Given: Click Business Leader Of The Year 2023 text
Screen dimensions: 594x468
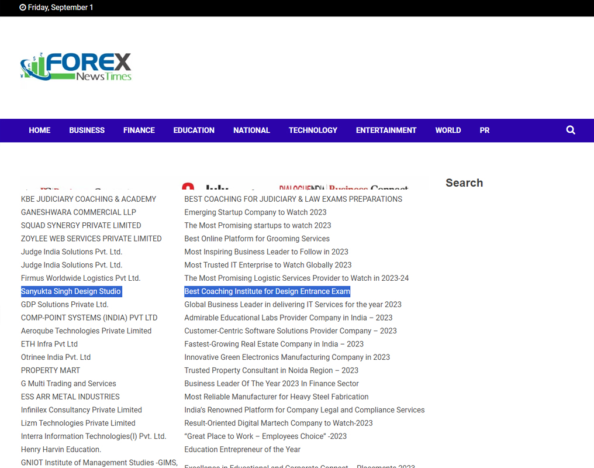Looking at the screenshot, I should pos(272,384).
